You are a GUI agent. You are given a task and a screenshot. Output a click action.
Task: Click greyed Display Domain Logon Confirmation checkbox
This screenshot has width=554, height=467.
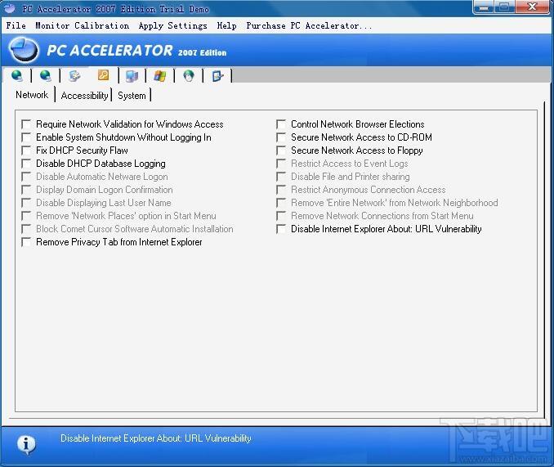tap(26, 190)
